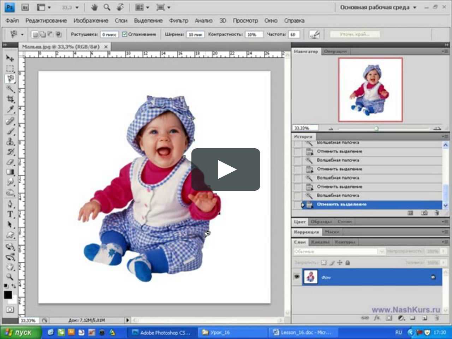Choose Subtract from Selection mode
The height and width of the screenshot is (339, 452).
coord(50,34)
